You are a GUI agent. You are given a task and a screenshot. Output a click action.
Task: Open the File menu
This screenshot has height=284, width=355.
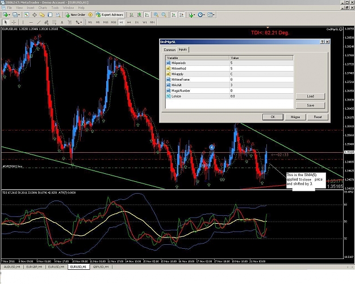pyautogui.click(x=10, y=8)
